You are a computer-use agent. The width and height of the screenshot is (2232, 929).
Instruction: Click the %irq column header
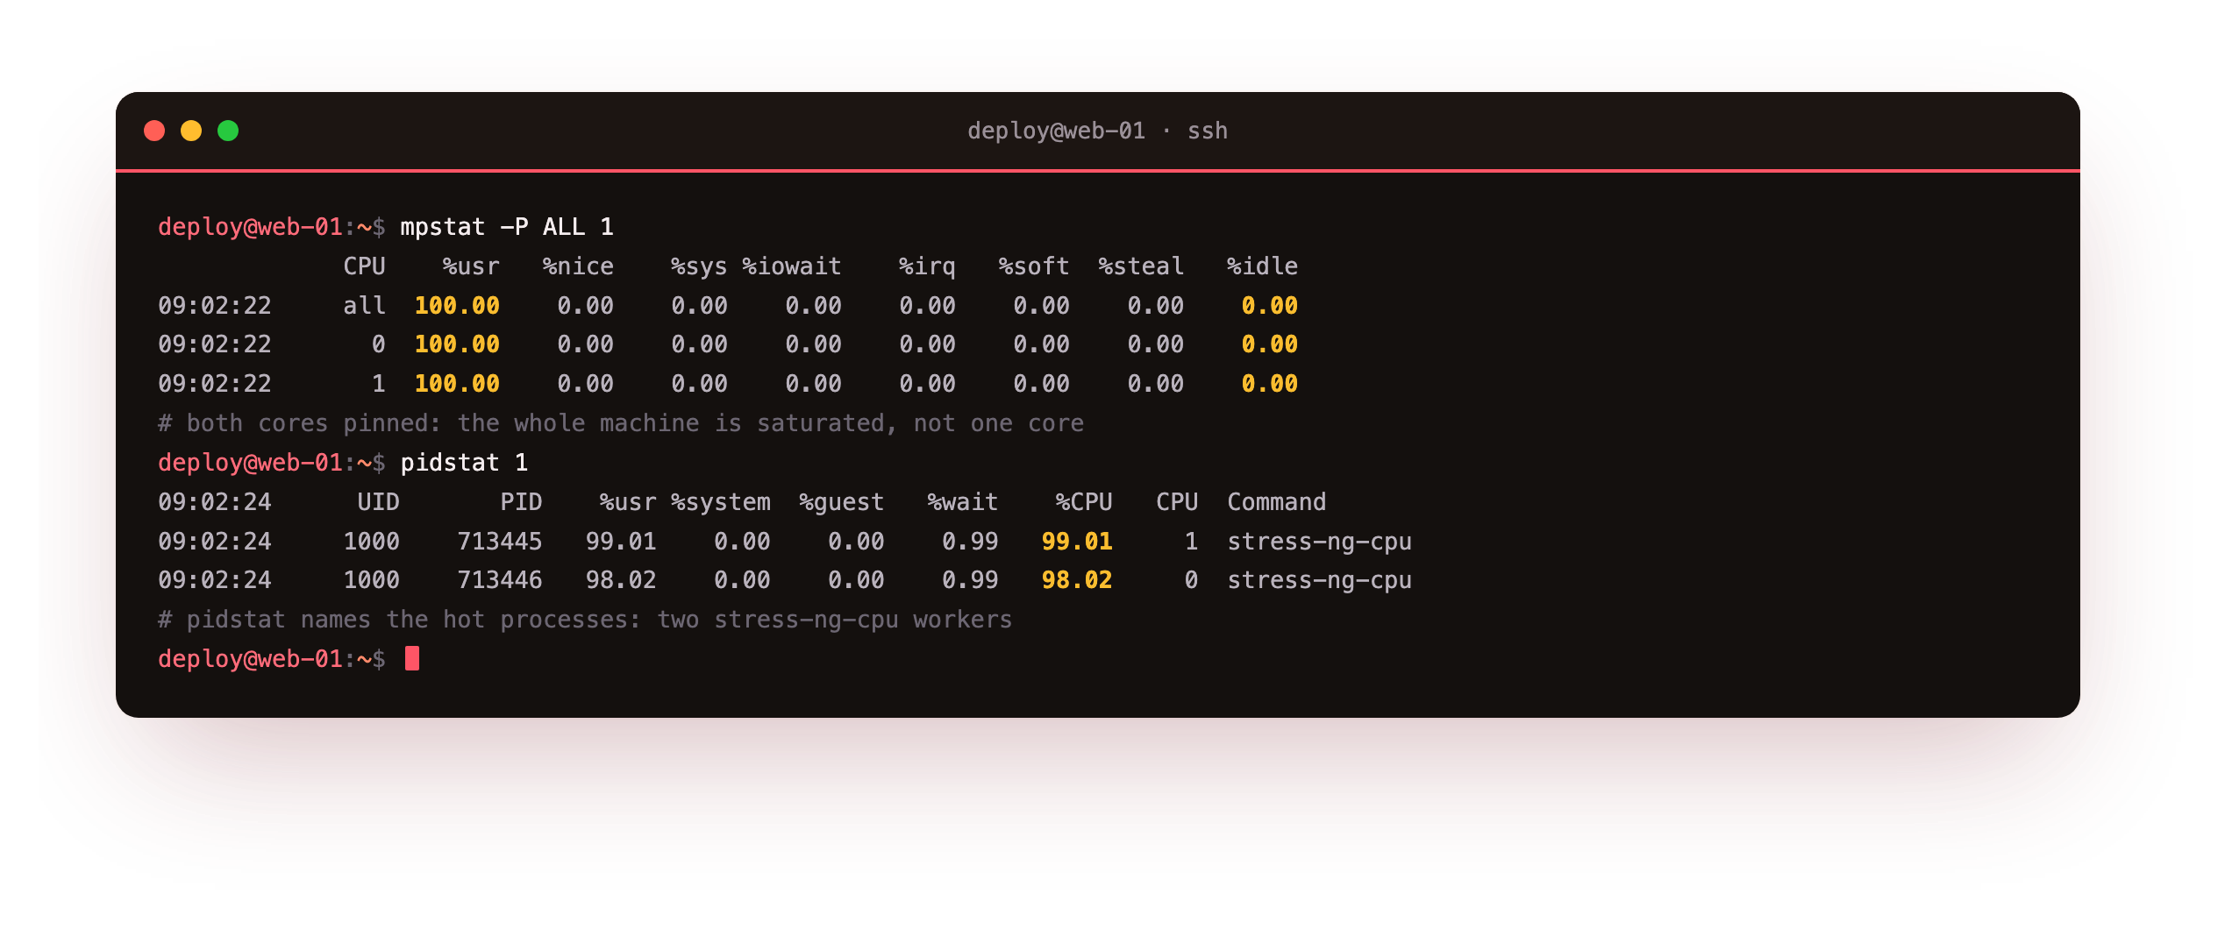(927, 266)
